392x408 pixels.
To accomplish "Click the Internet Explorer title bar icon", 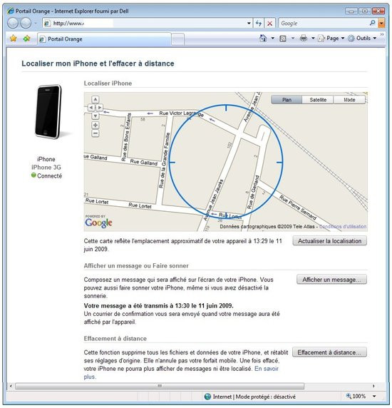I will pos(11,11).
